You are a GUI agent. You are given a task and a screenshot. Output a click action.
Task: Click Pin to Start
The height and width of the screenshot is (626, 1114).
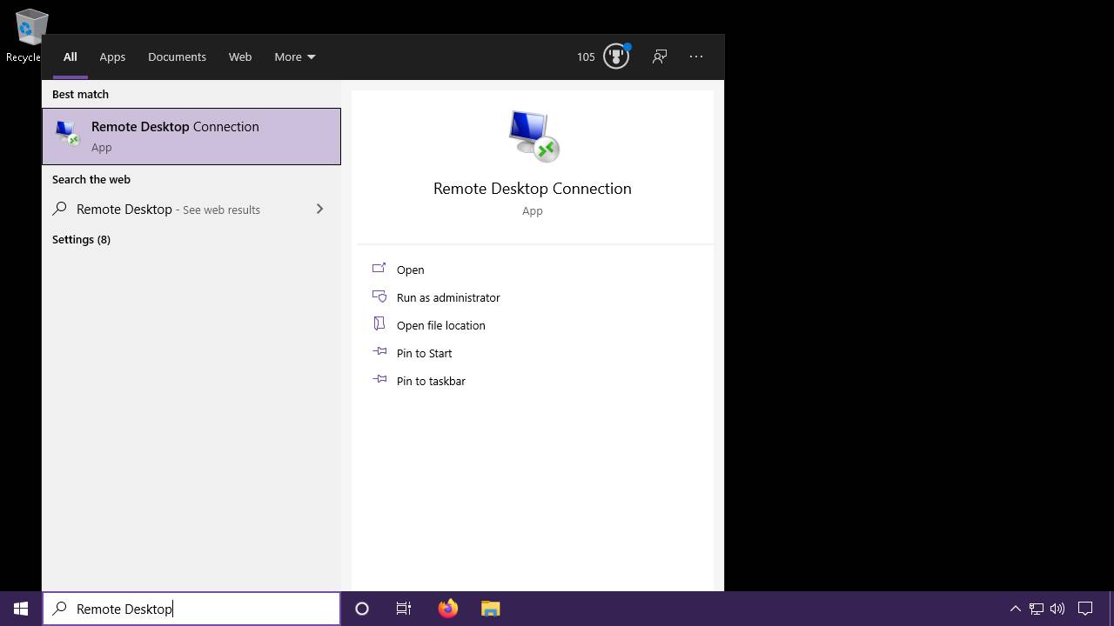pos(424,353)
